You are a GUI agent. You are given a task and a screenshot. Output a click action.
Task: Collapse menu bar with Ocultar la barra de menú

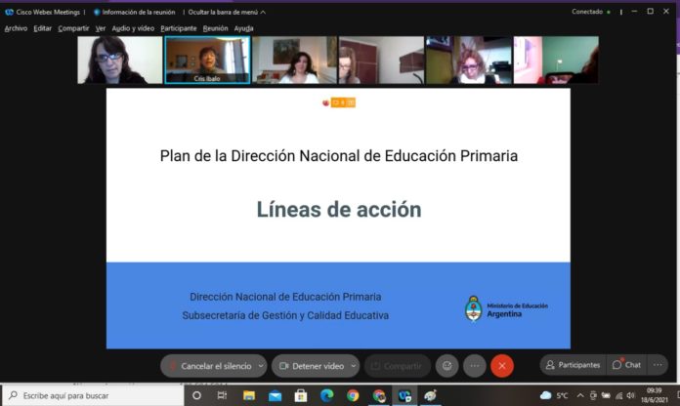(x=227, y=12)
